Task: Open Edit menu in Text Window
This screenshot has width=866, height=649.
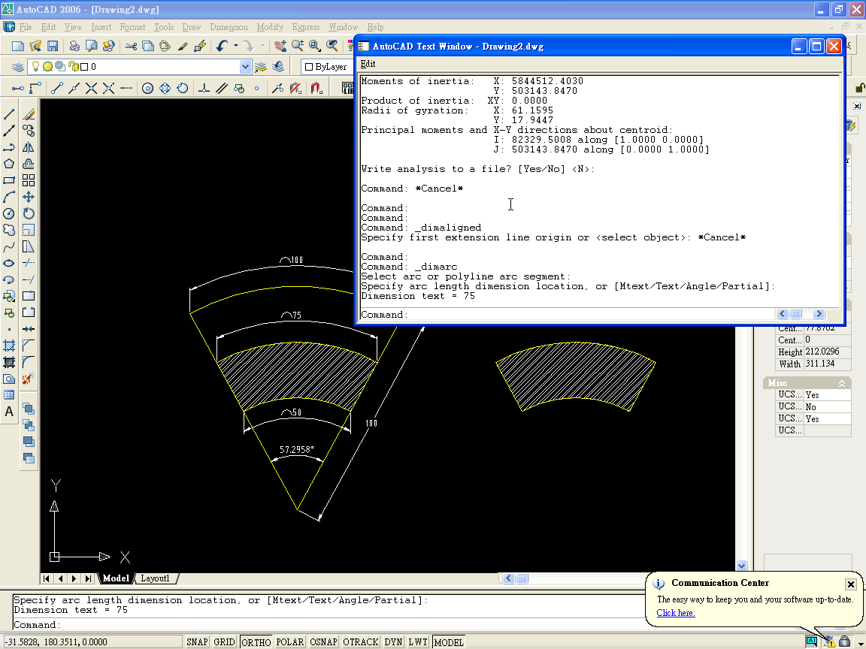Action: tap(368, 64)
